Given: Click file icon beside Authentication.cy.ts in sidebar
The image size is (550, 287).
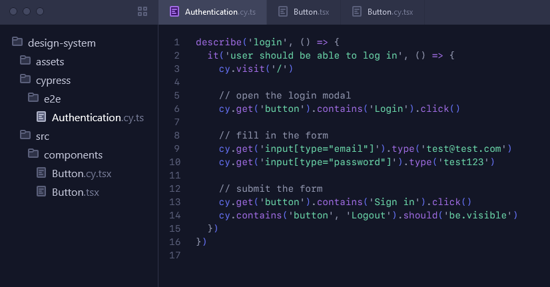Looking at the screenshot, I should [41, 117].
